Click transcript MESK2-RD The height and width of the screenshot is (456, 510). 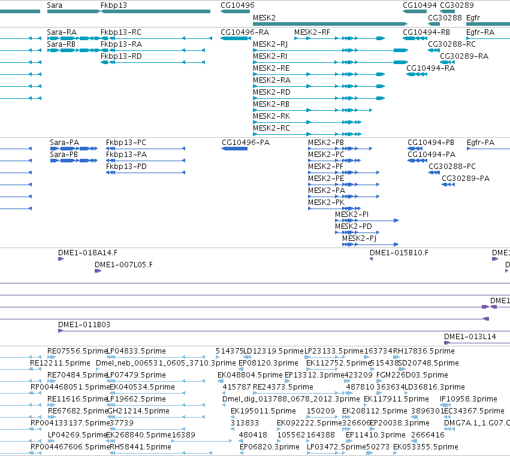(271, 92)
